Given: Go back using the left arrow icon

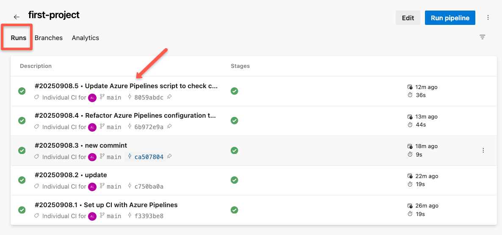Looking at the screenshot, I should pos(17,17).
